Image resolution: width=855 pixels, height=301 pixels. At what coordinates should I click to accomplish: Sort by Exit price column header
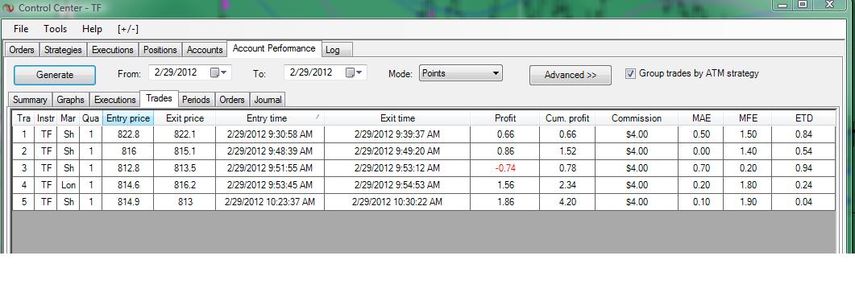click(x=185, y=118)
